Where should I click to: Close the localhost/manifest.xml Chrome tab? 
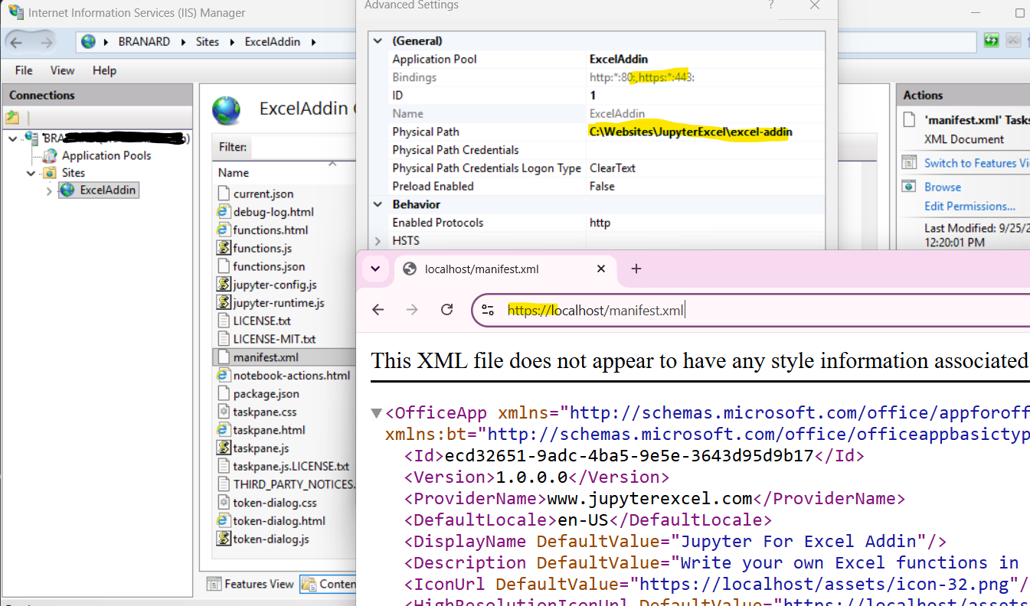[602, 269]
